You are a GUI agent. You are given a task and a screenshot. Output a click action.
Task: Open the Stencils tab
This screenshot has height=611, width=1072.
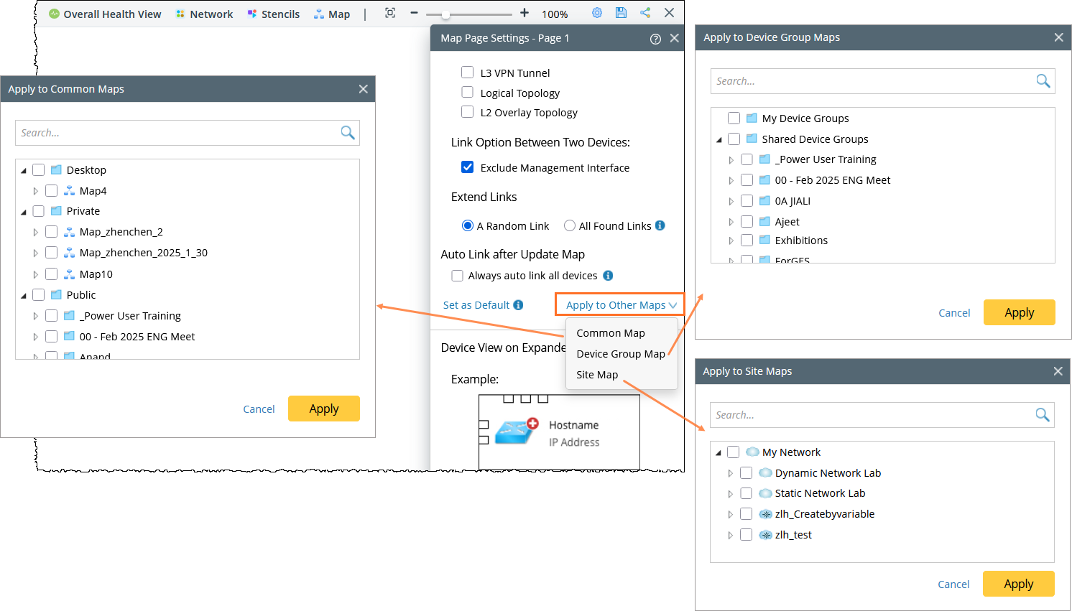(273, 14)
